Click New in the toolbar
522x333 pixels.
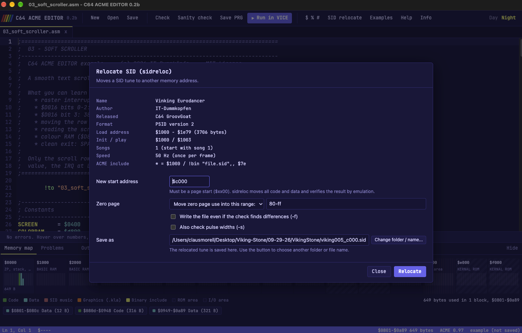95,18
